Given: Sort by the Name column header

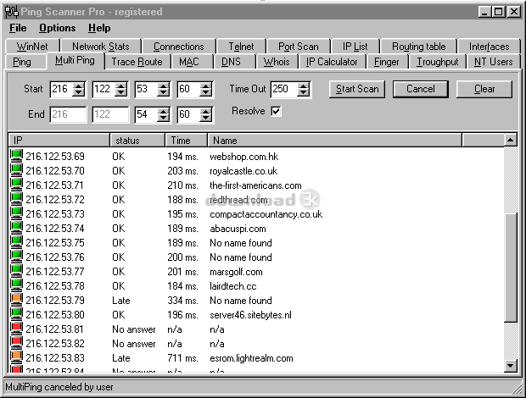Looking at the screenshot, I should [x=335, y=141].
